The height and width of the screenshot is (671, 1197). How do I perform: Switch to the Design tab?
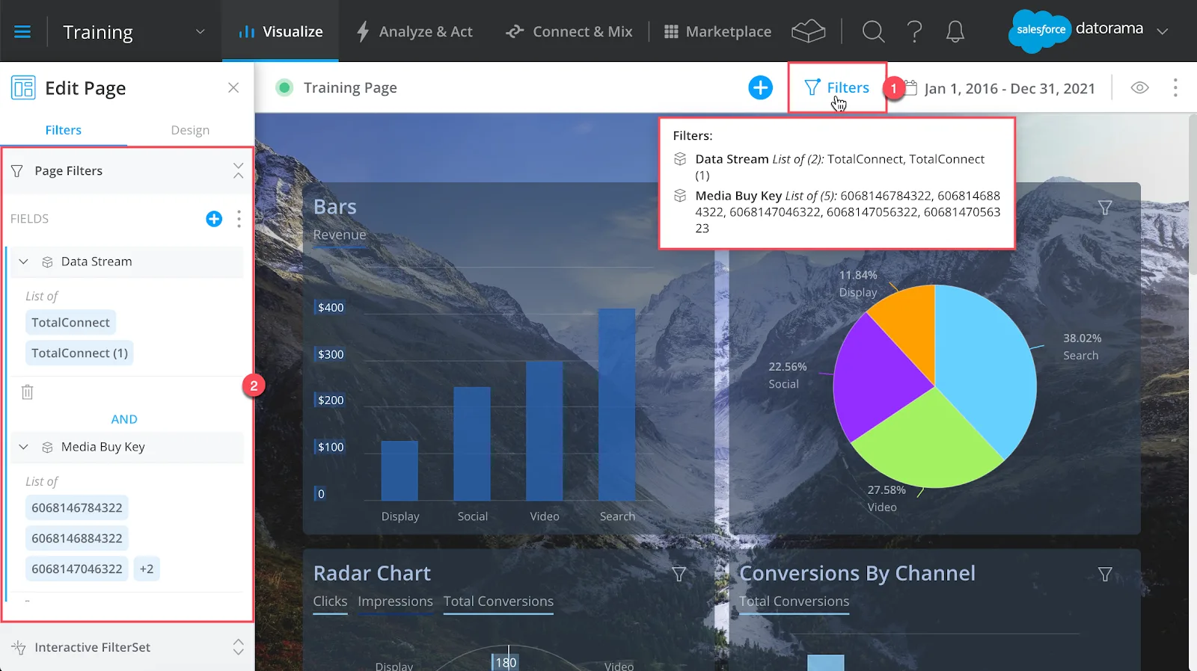click(190, 130)
